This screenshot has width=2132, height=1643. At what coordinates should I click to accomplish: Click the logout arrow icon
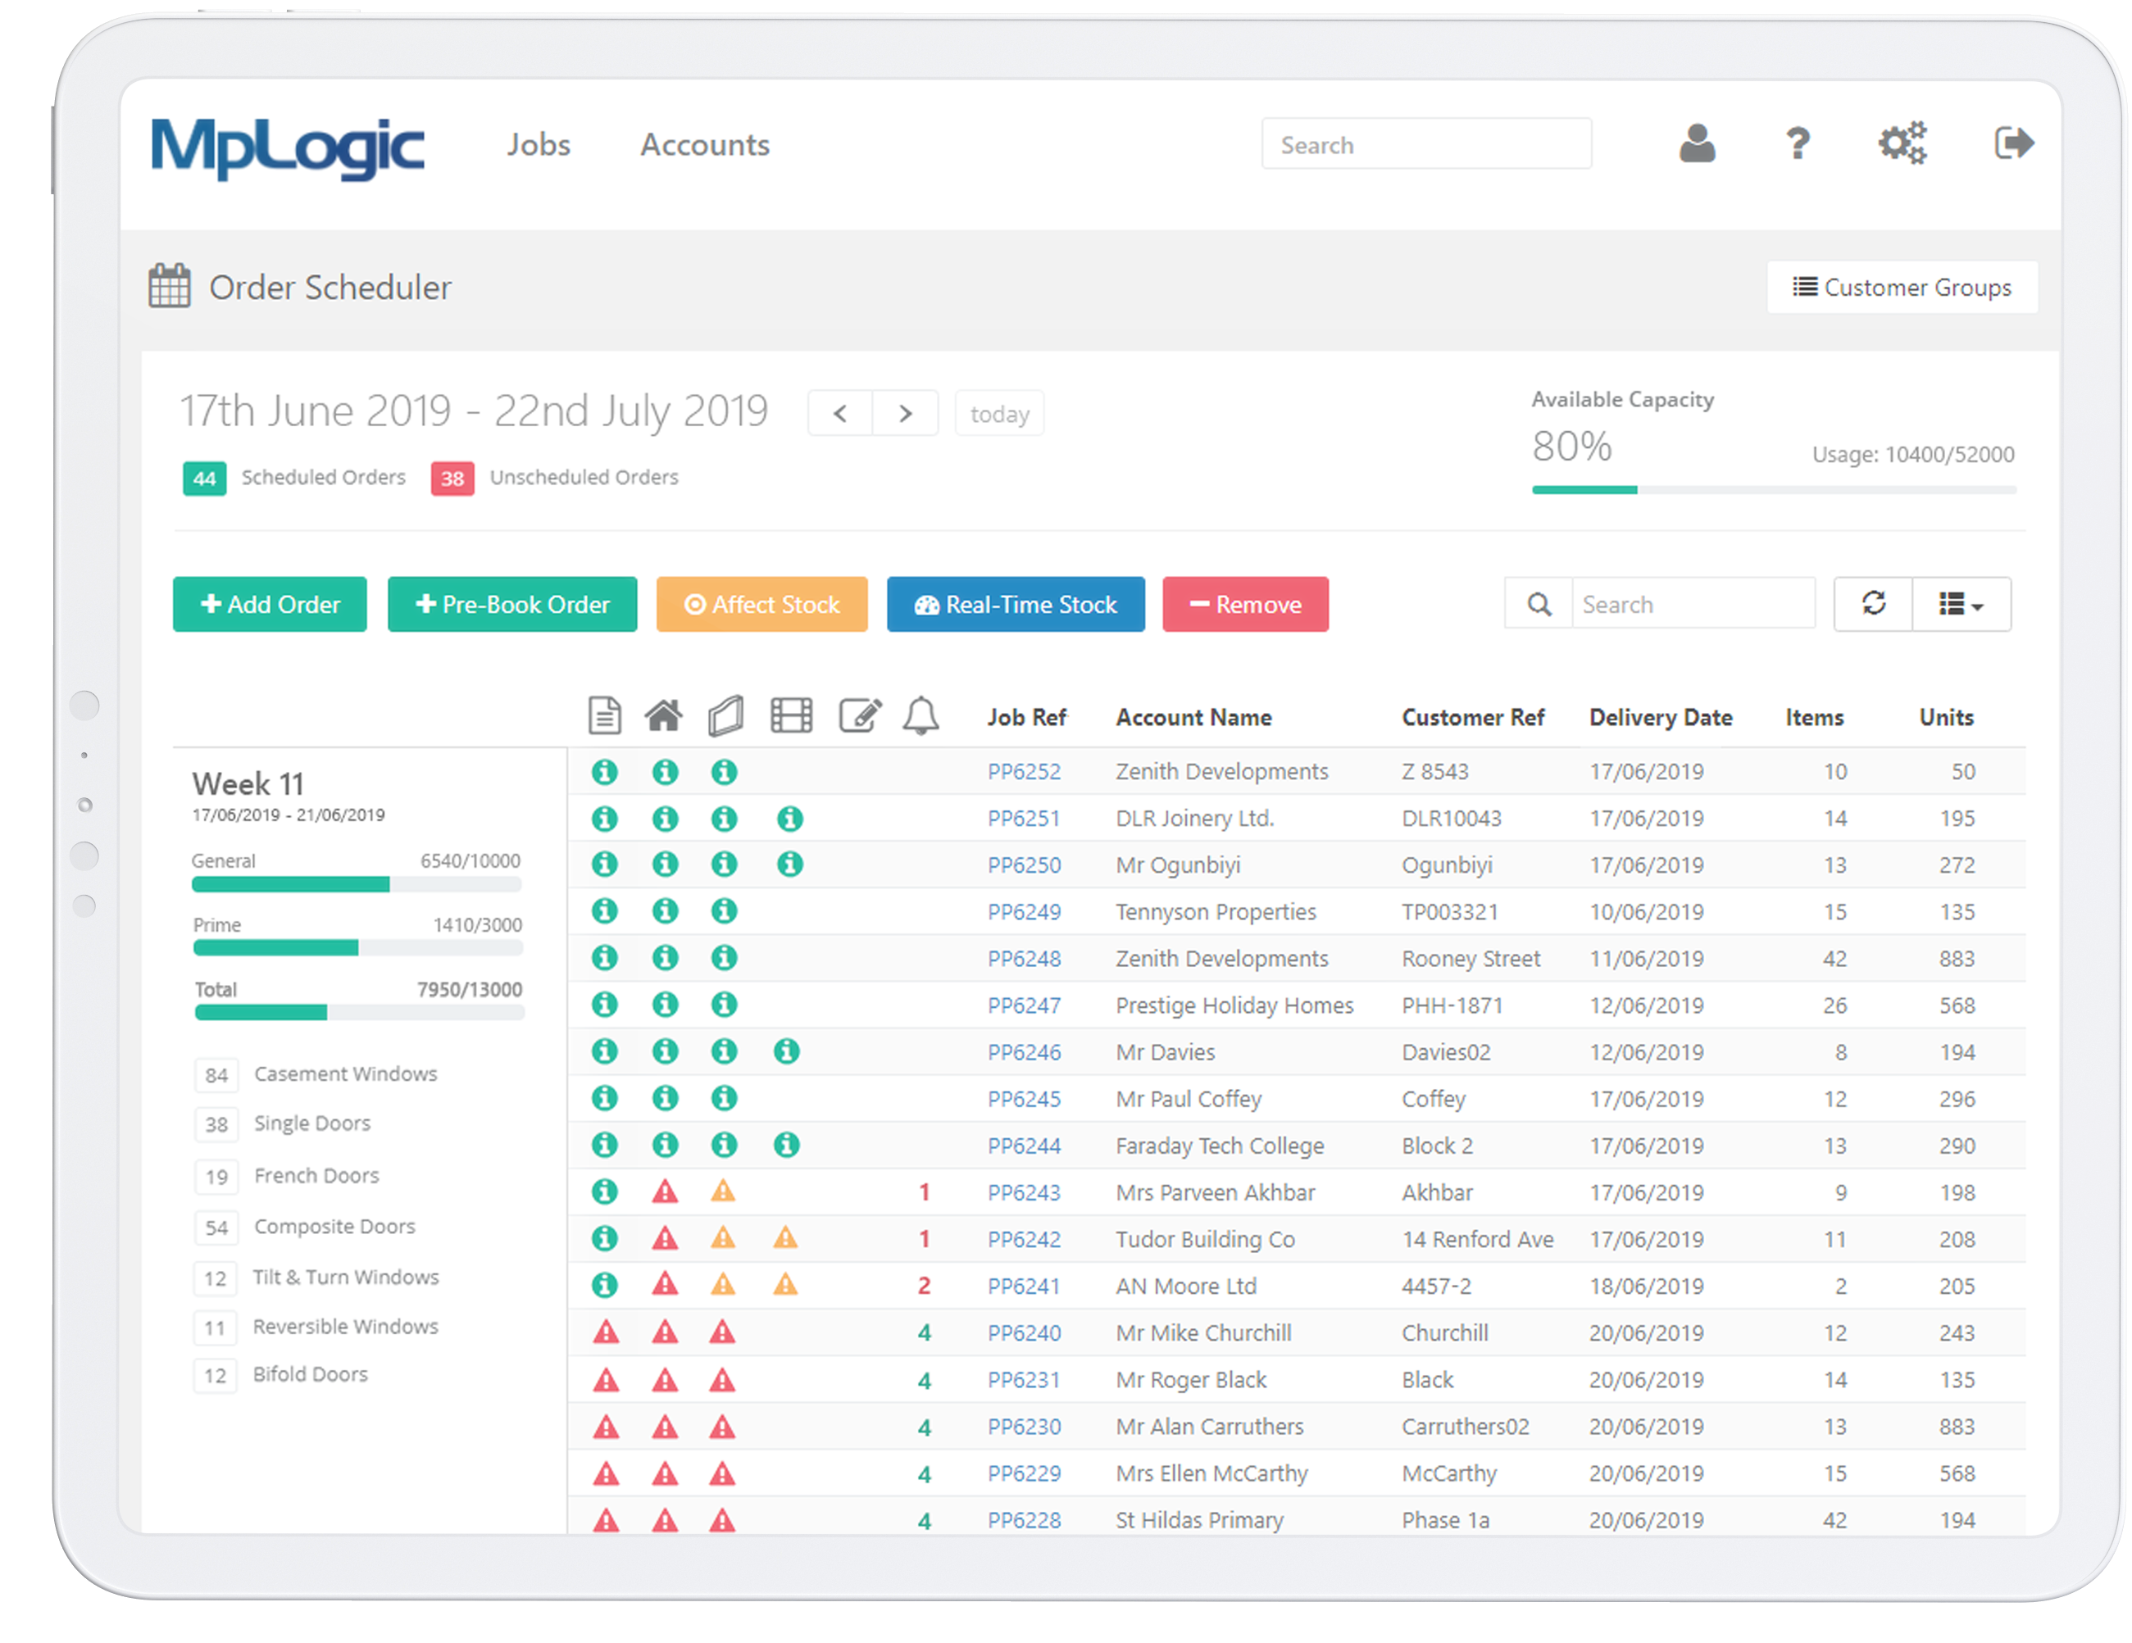[x=2013, y=143]
